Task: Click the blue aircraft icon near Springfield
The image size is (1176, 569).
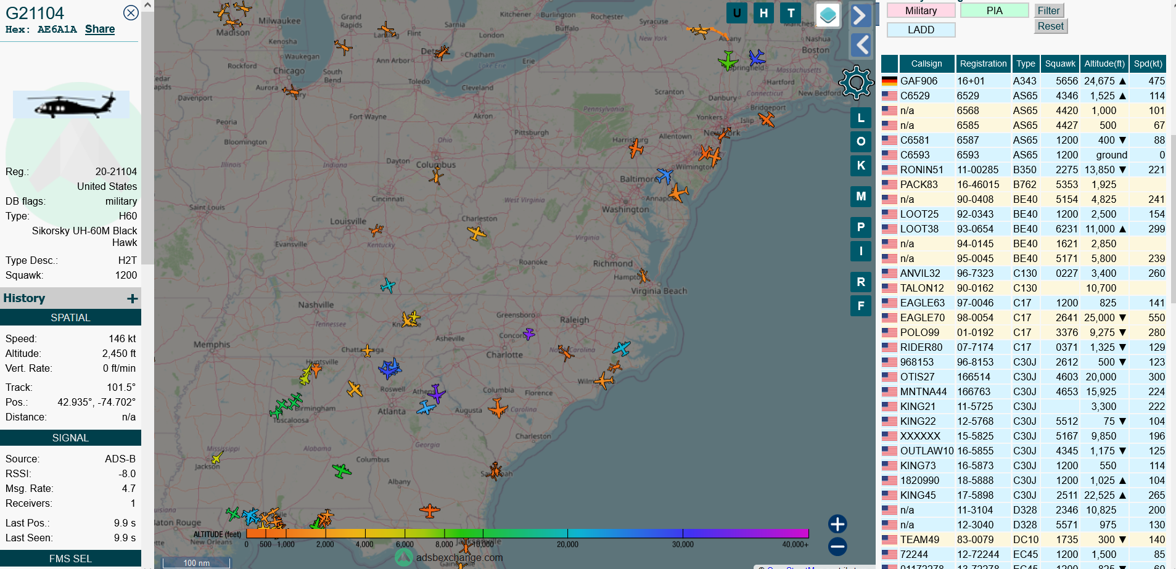Action: tap(757, 58)
